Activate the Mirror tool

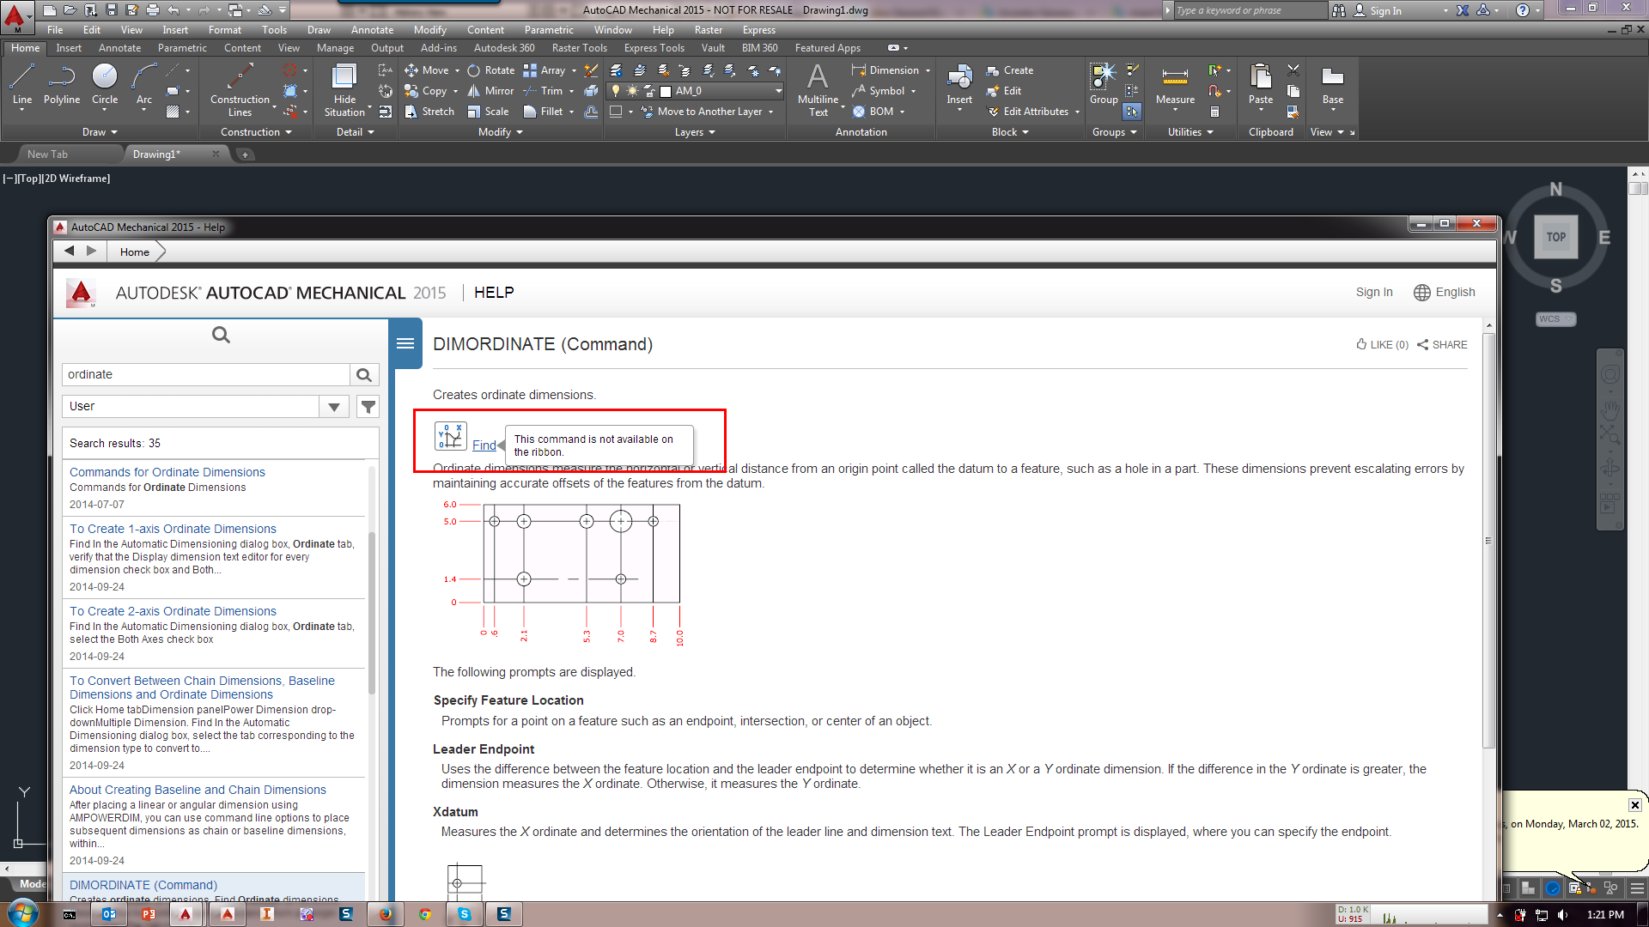tap(490, 91)
